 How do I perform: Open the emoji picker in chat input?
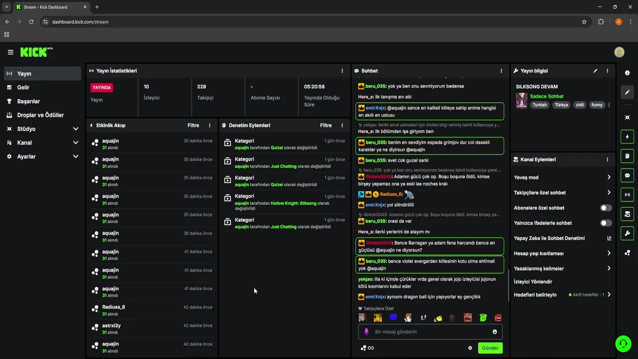point(495,332)
